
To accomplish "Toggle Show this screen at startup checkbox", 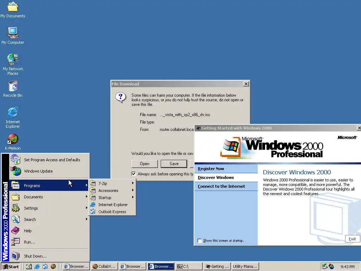I will coord(200,241).
